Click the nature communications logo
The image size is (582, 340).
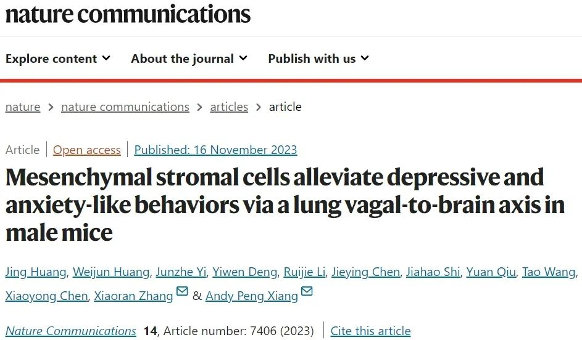coord(128,14)
